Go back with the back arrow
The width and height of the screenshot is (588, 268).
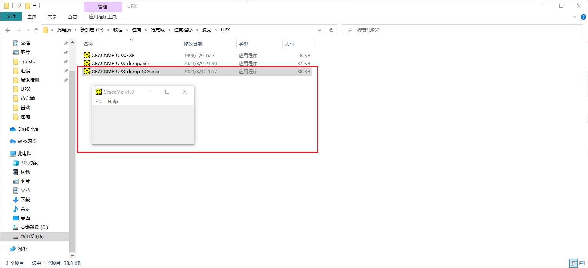click(8, 30)
